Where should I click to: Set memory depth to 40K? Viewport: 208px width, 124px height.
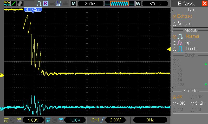click(x=179, y=103)
